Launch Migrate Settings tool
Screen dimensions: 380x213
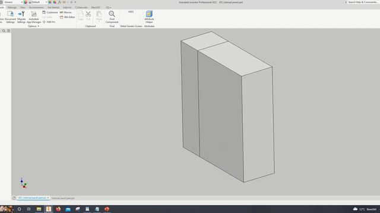(21, 17)
